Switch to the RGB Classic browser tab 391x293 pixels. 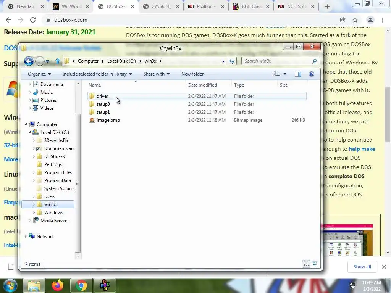pyautogui.click(x=251, y=6)
